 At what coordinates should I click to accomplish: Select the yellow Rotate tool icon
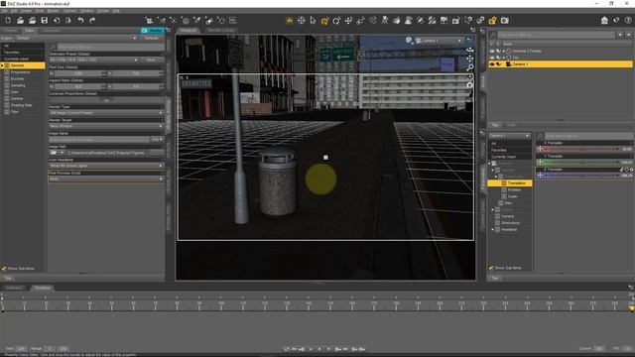pyautogui.click(x=324, y=20)
